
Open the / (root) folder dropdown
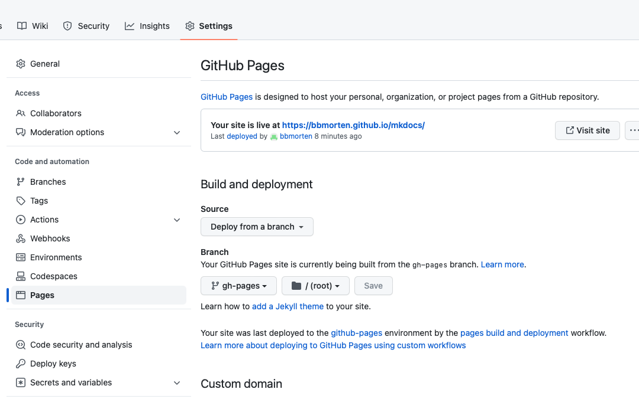[x=315, y=286]
